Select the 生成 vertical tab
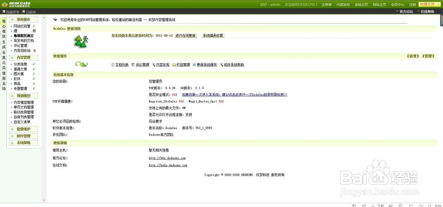This screenshot has height=207, width=443. 4,44
